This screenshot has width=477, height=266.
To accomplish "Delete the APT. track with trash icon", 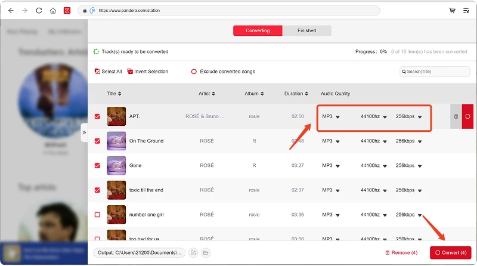I will pos(456,116).
